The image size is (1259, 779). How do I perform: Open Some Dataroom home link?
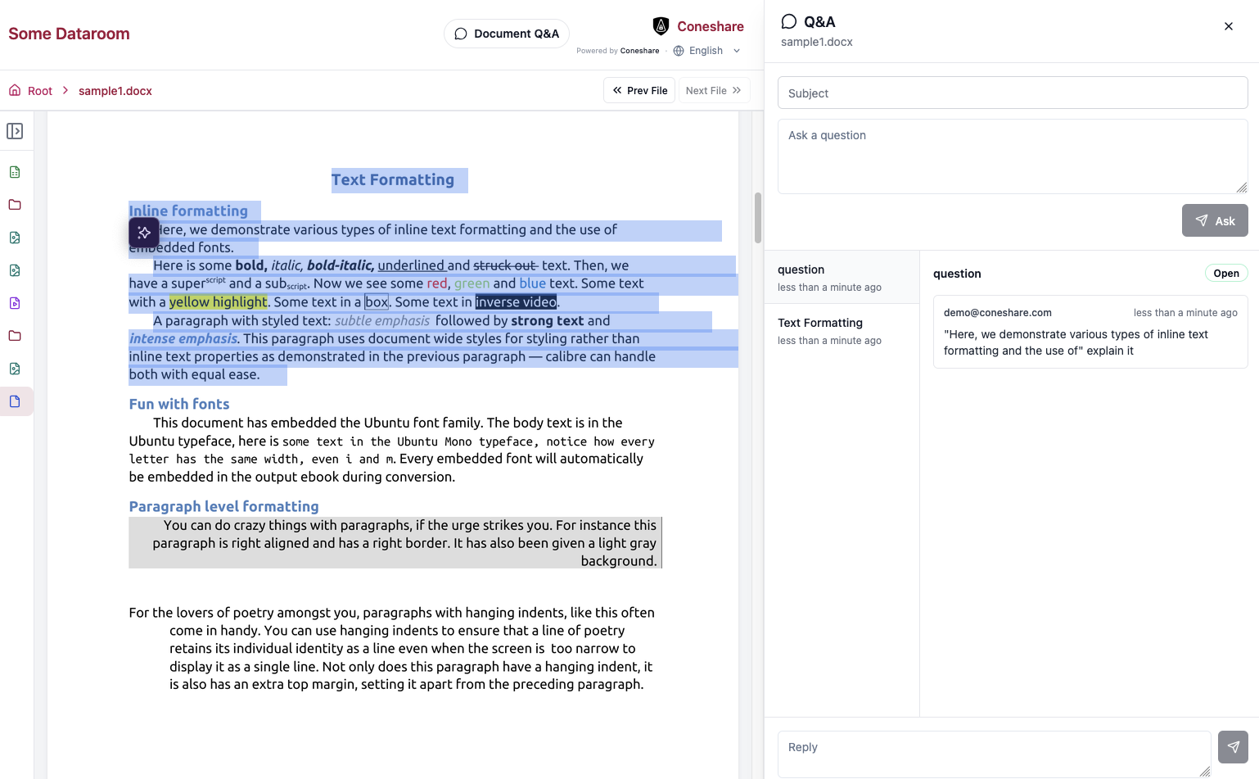coord(69,34)
